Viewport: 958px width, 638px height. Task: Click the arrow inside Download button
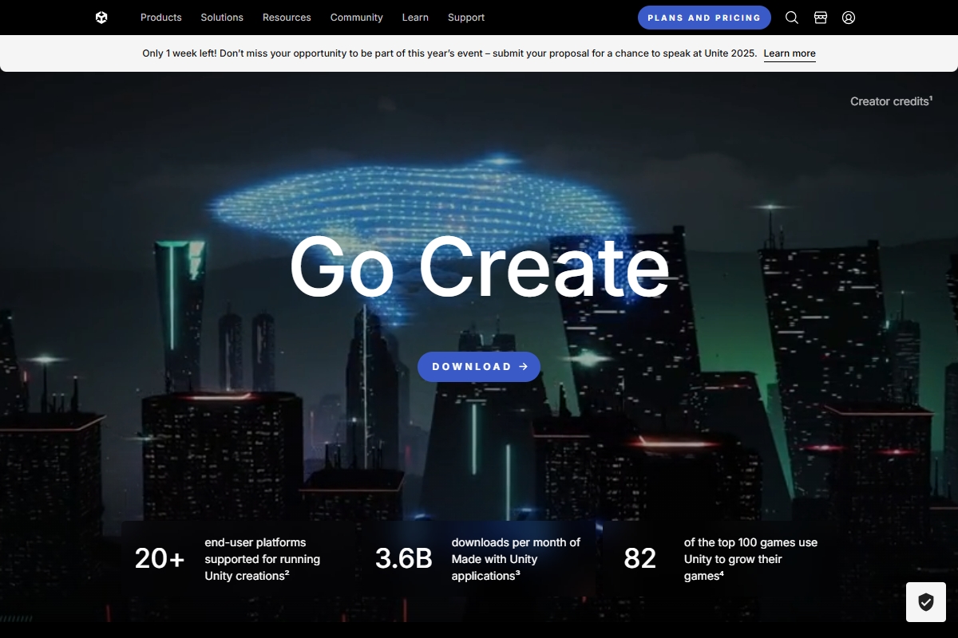(524, 367)
